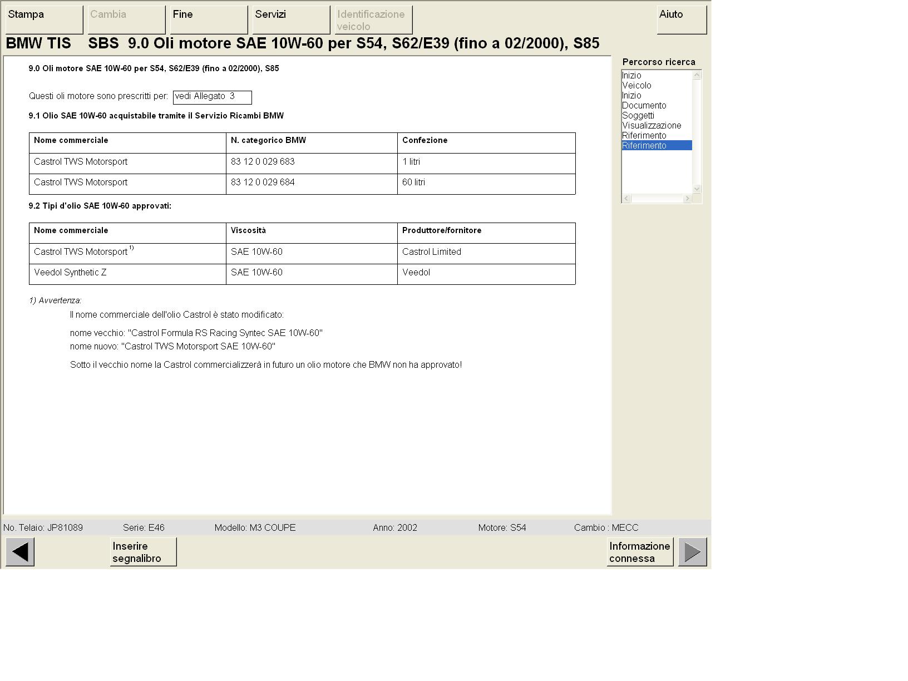Click the Identificazione veicolo button
The width and height of the screenshot is (908, 681).
(x=374, y=20)
